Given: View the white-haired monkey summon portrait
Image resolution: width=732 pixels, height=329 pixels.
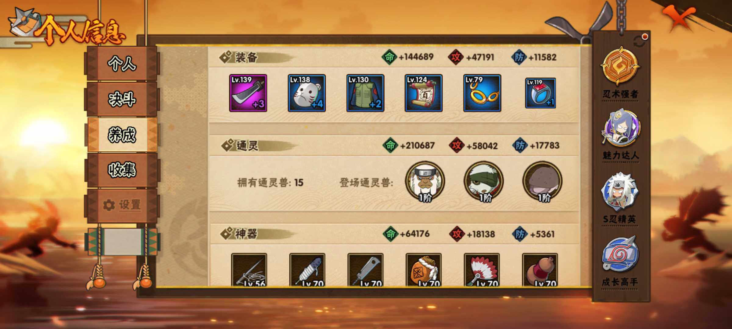Looking at the screenshot, I should (x=425, y=182).
